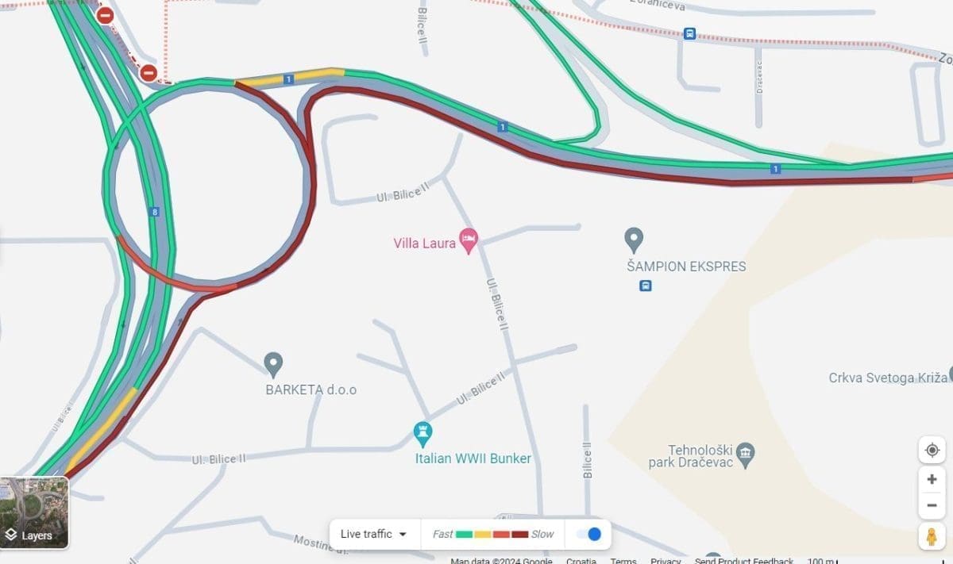This screenshot has width=953, height=564.
Task: Open the Terms link
Action: 623,560
